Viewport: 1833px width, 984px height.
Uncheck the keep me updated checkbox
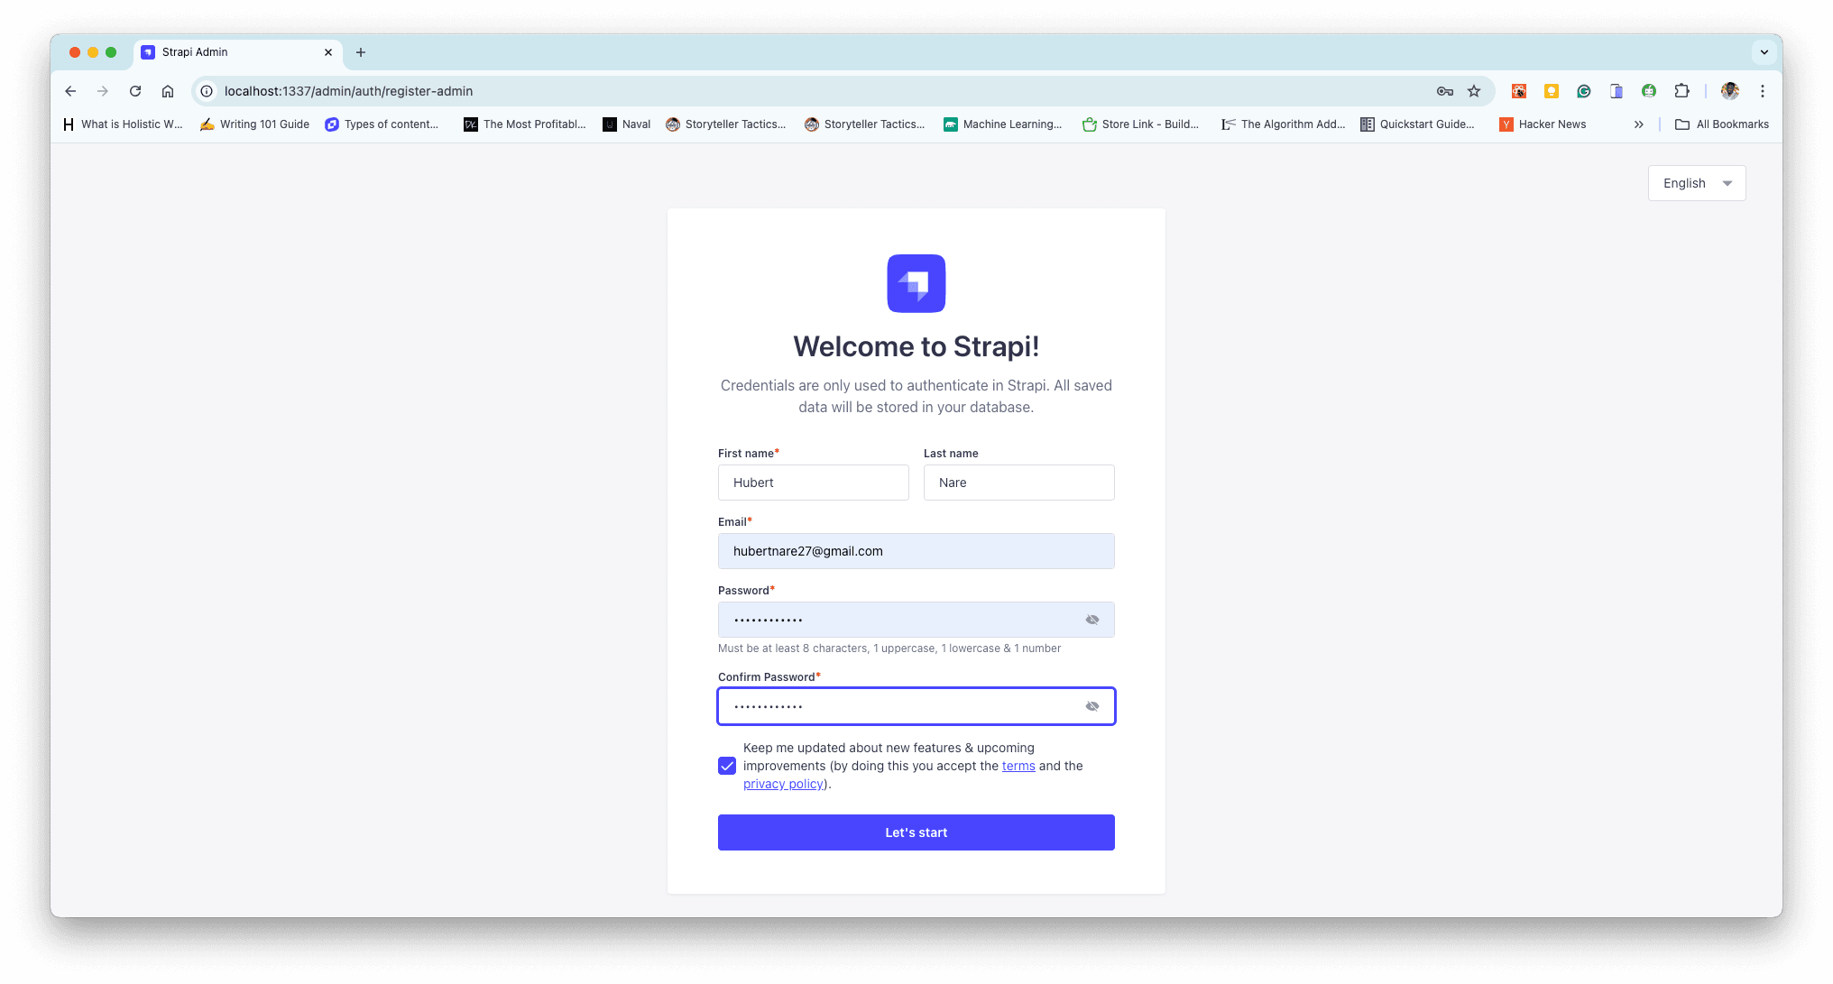click(727, 766)
